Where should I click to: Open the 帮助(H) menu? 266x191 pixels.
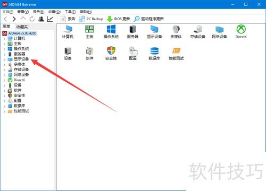pos(86,12)
